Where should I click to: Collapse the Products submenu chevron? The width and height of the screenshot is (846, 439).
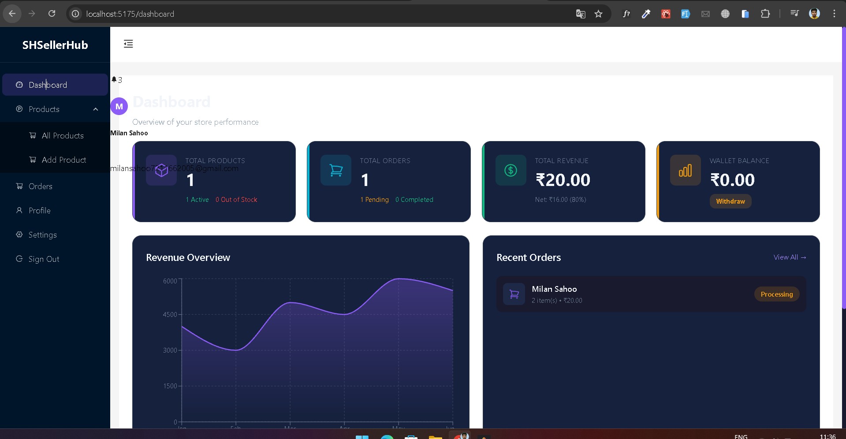click(96, 109)
